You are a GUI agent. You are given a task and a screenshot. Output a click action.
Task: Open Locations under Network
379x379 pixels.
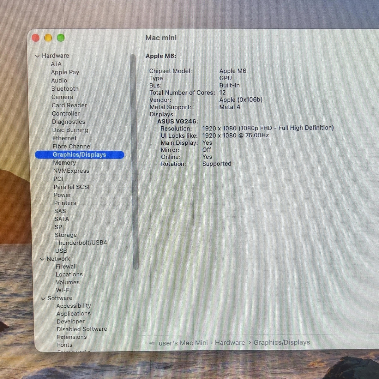point(69,274)
